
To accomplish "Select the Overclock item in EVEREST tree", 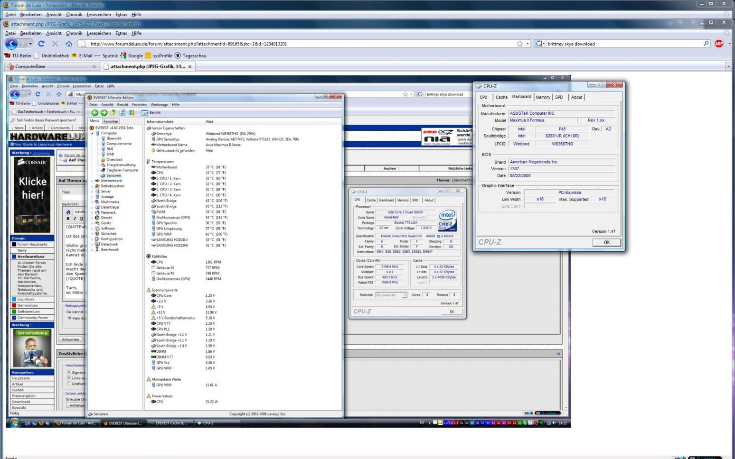I will tap(114, 159).
